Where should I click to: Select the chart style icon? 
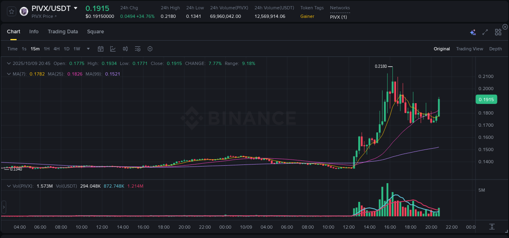pyautogui.click(x=113, y=49)
